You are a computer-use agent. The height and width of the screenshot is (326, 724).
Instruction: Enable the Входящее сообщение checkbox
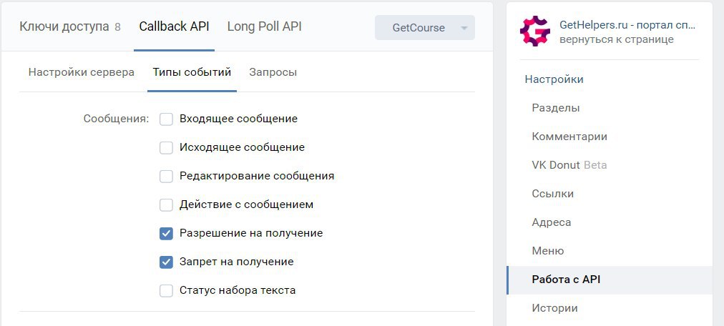(166, 119)
